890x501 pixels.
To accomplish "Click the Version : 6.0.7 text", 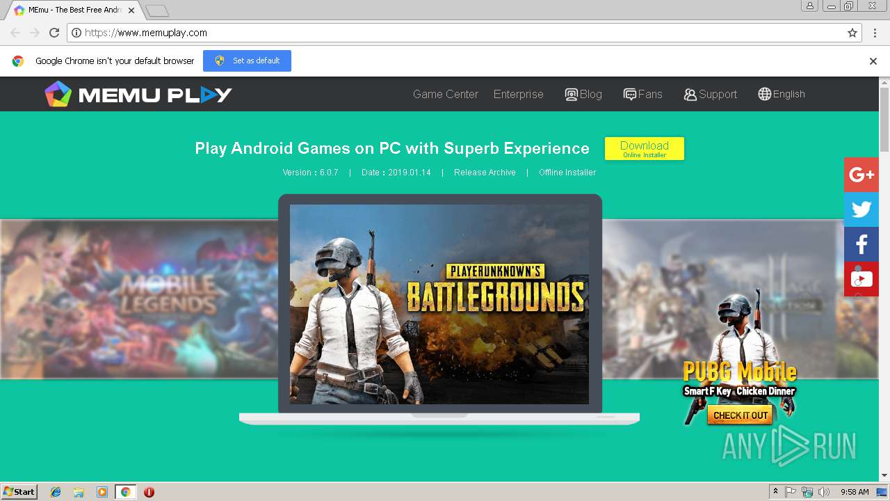I will click(310, 173).
